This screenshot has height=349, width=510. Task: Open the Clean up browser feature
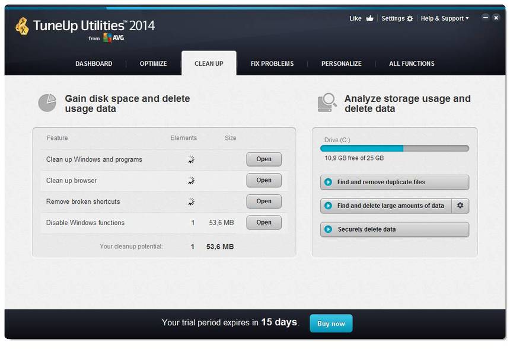[264, 180]
